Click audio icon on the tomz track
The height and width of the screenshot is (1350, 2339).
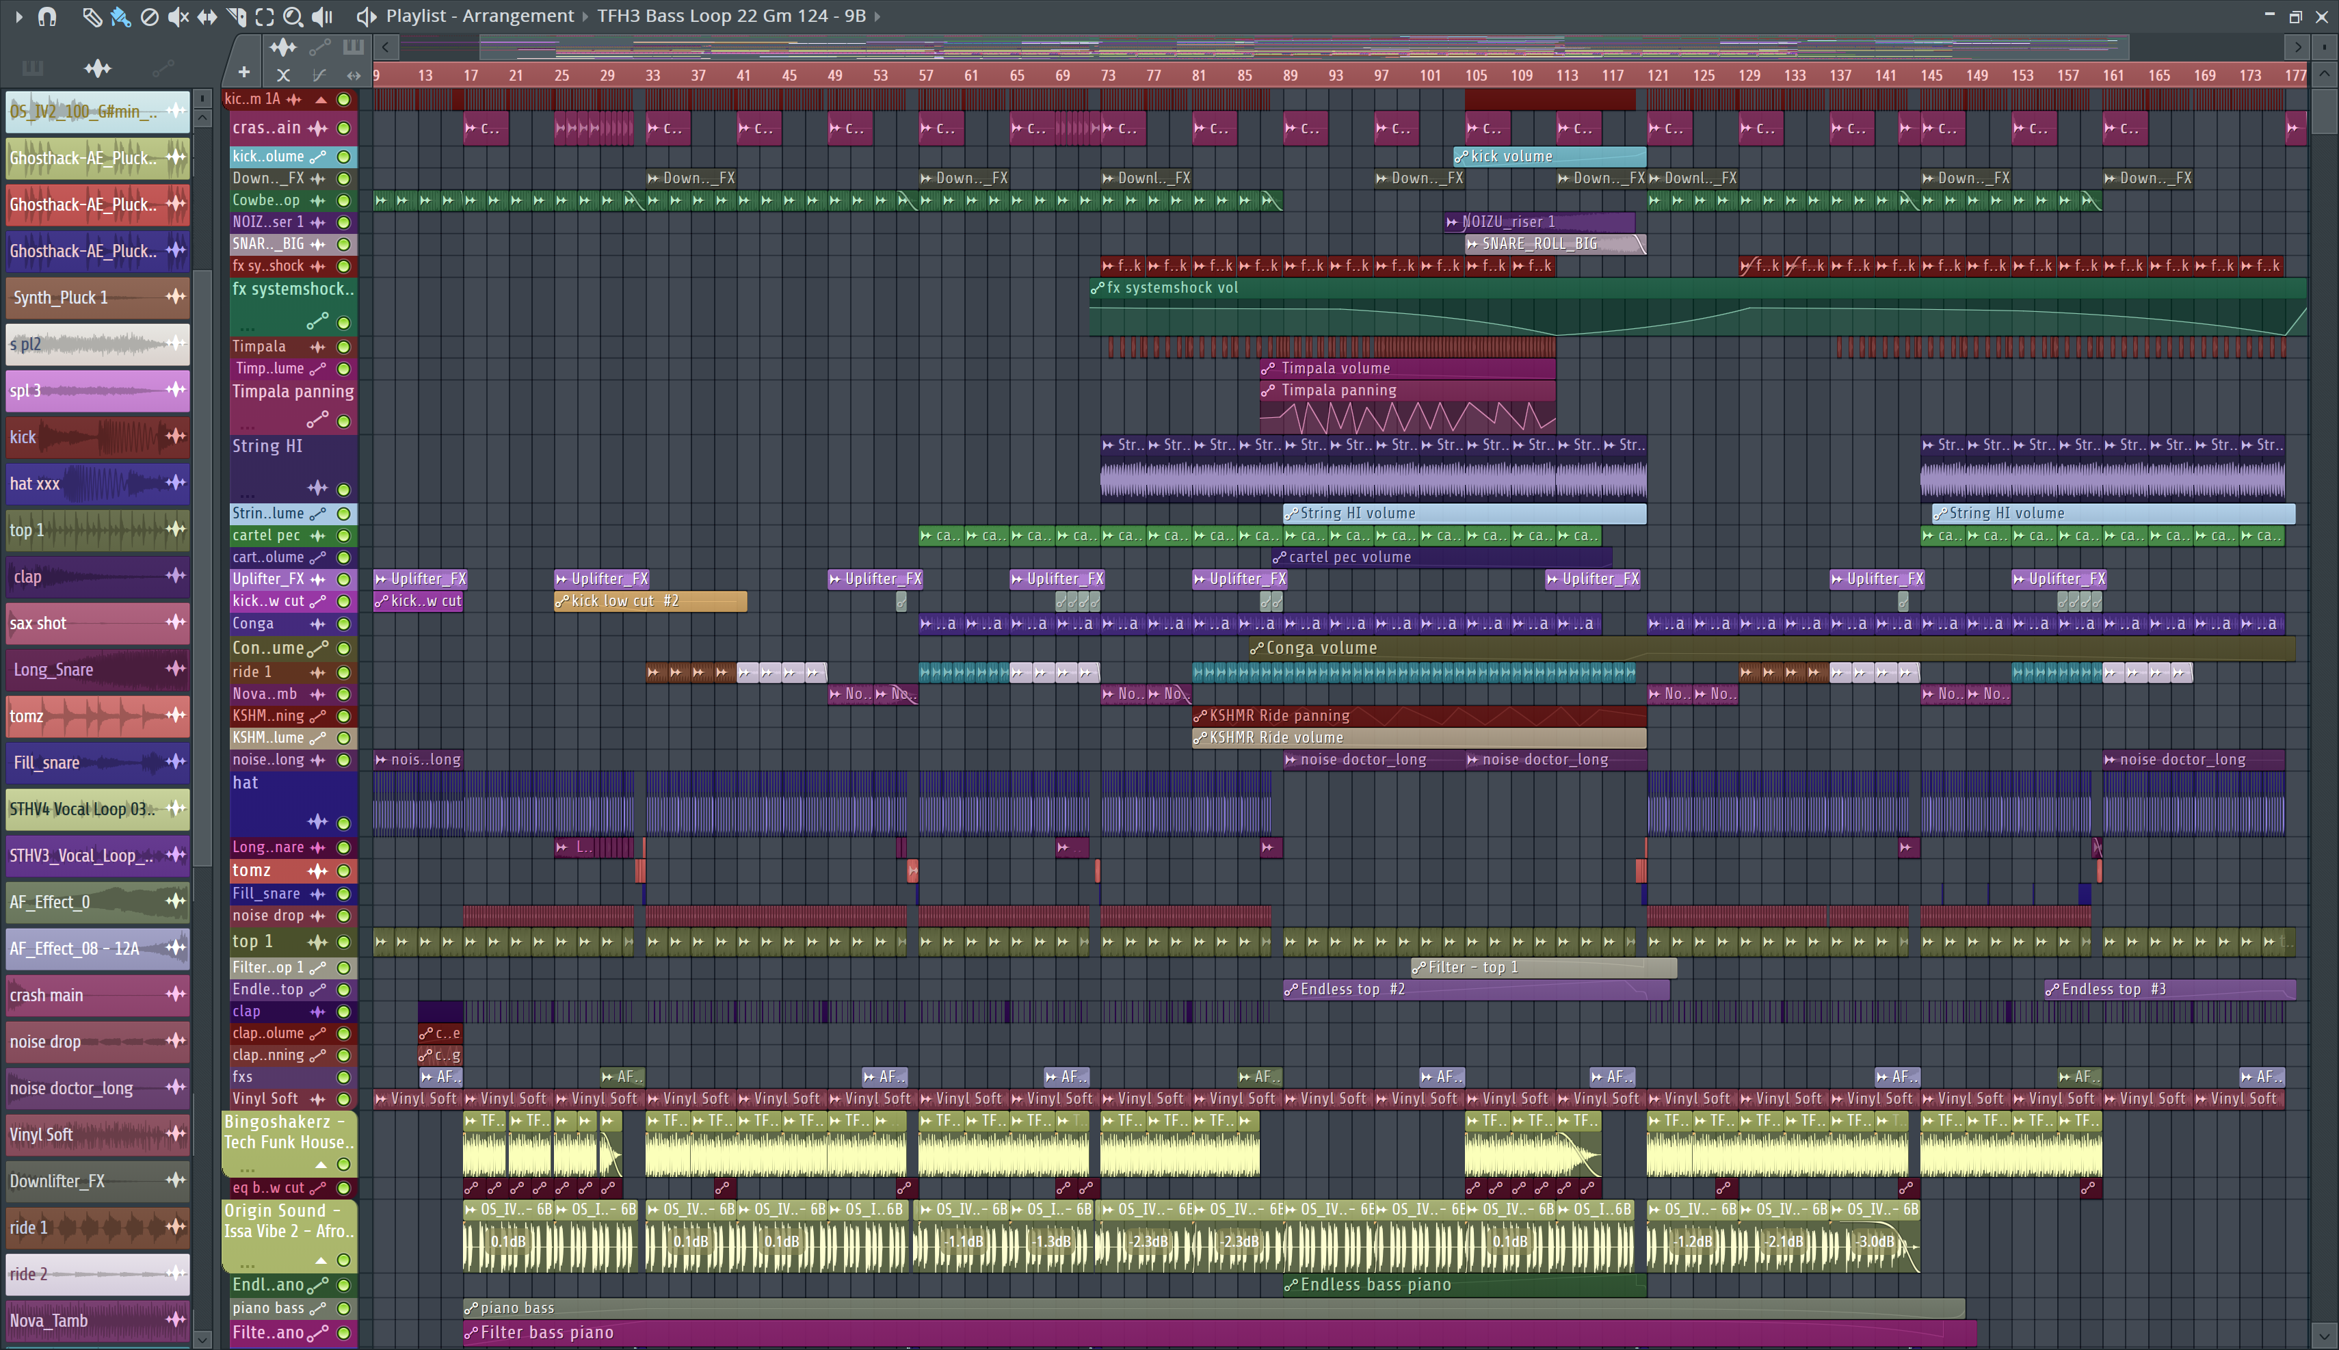click(x=318, y=871)
